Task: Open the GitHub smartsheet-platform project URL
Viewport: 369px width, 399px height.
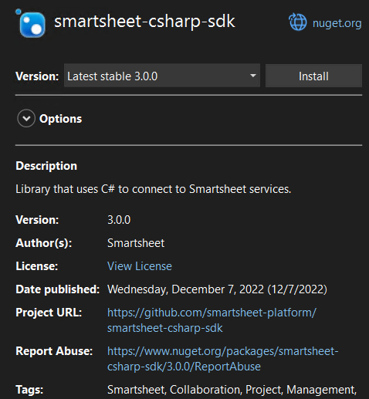Action: 212,313
